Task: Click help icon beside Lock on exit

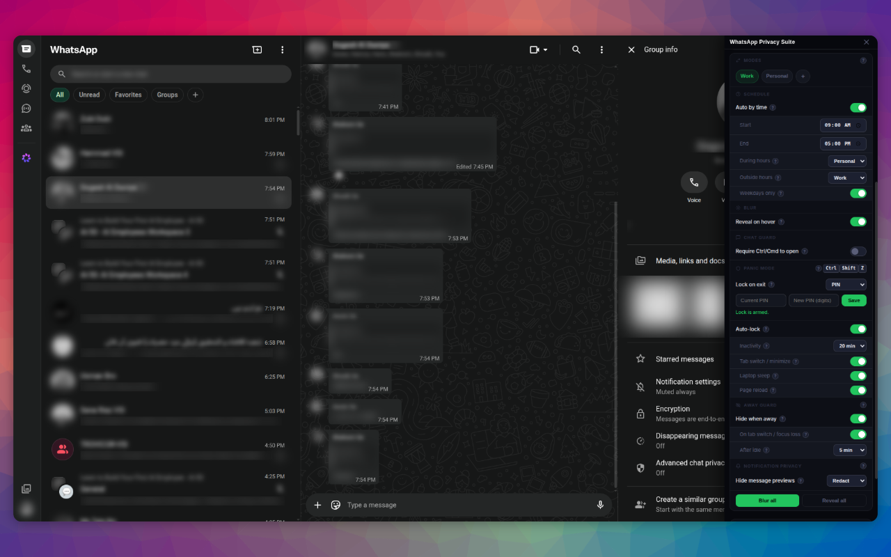Action: click(771, 285)
